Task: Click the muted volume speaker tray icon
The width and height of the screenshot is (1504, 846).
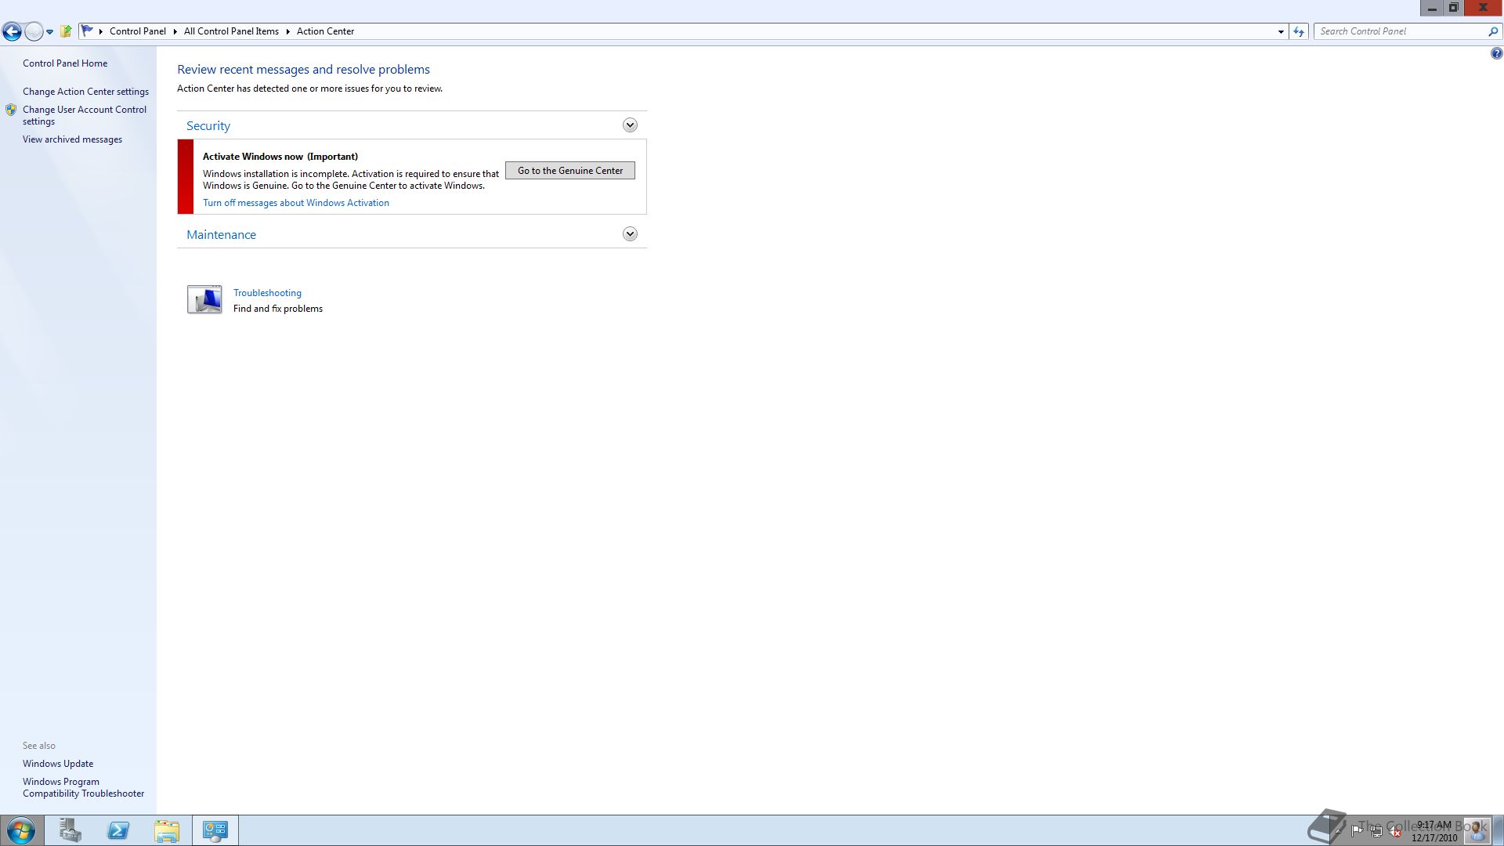Action: (1395, 831)
